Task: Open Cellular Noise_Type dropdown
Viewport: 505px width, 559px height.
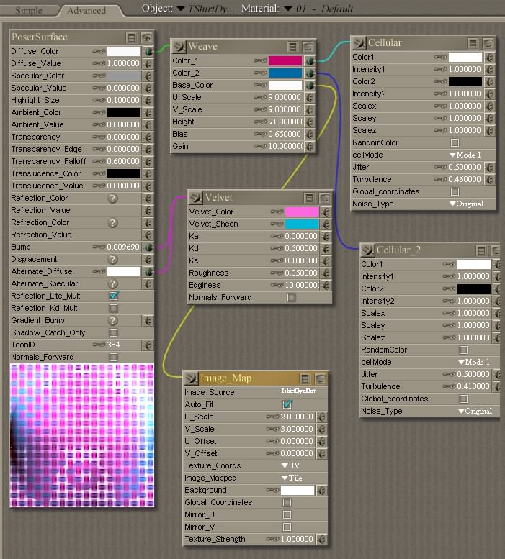Action: pos(466,204)
